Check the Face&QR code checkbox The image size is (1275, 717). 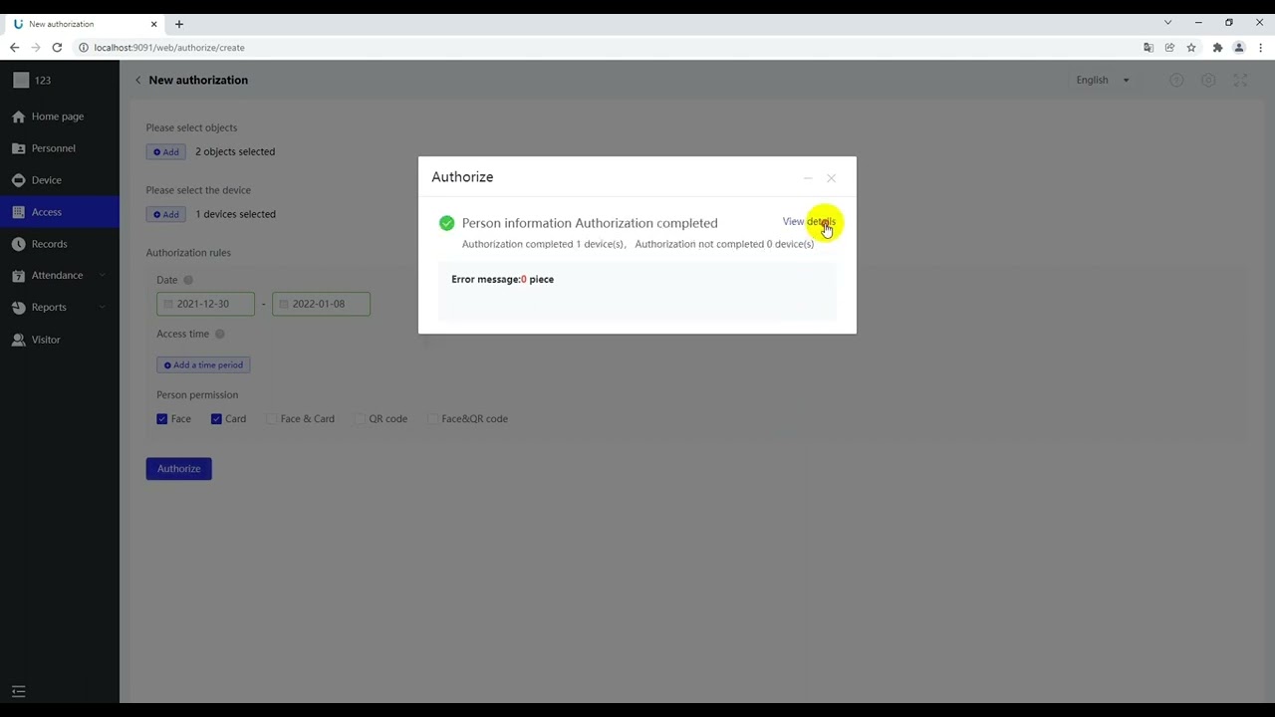(432, 419)
